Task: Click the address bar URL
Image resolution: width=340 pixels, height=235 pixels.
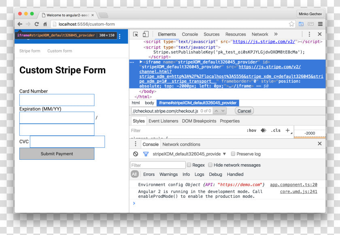Action: pos(87,24)
